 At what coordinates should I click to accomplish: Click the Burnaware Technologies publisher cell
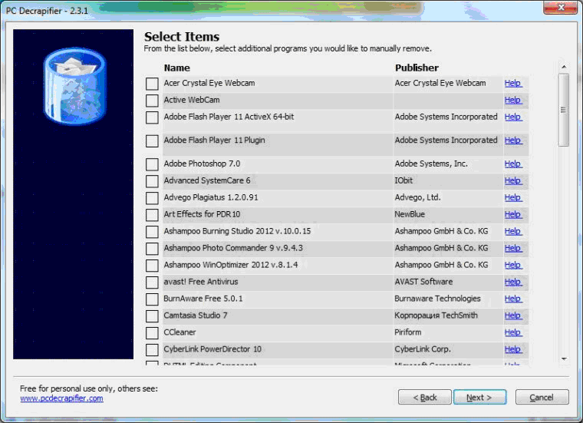coord(437,299)
